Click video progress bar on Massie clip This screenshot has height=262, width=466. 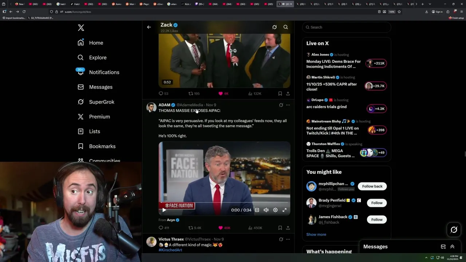[x=224, y=202]
